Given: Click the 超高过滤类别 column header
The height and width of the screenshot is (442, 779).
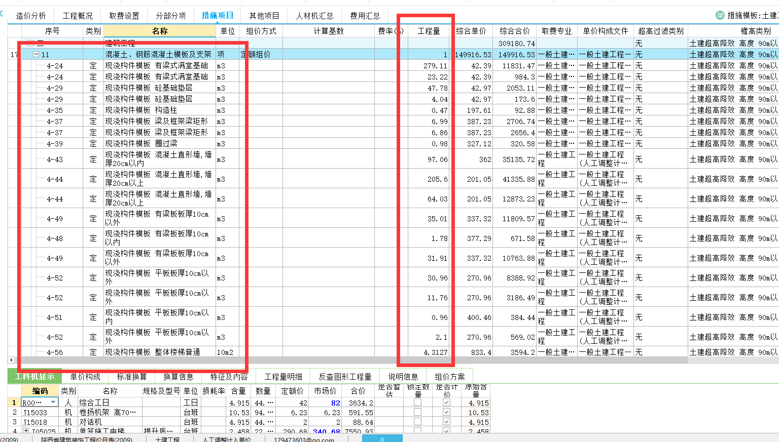Looking at the screenshot, I should (x=661, y=31).
